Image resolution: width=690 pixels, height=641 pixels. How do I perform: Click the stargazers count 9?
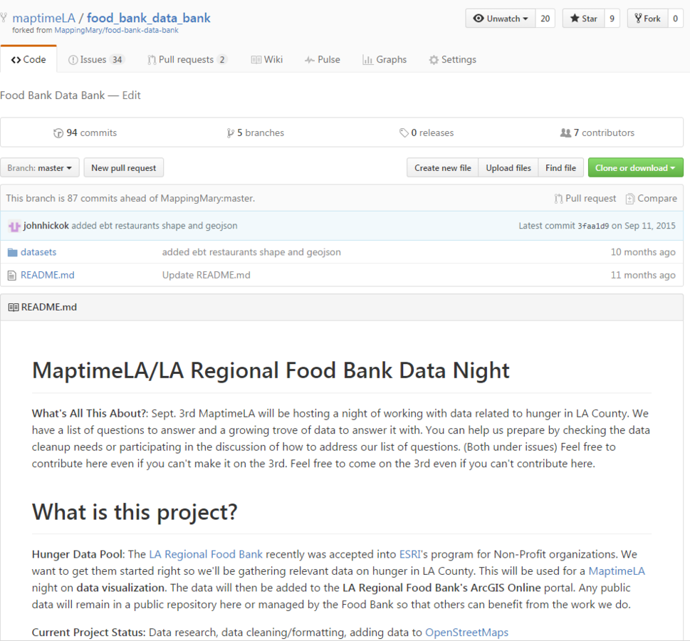coord(612,19)
